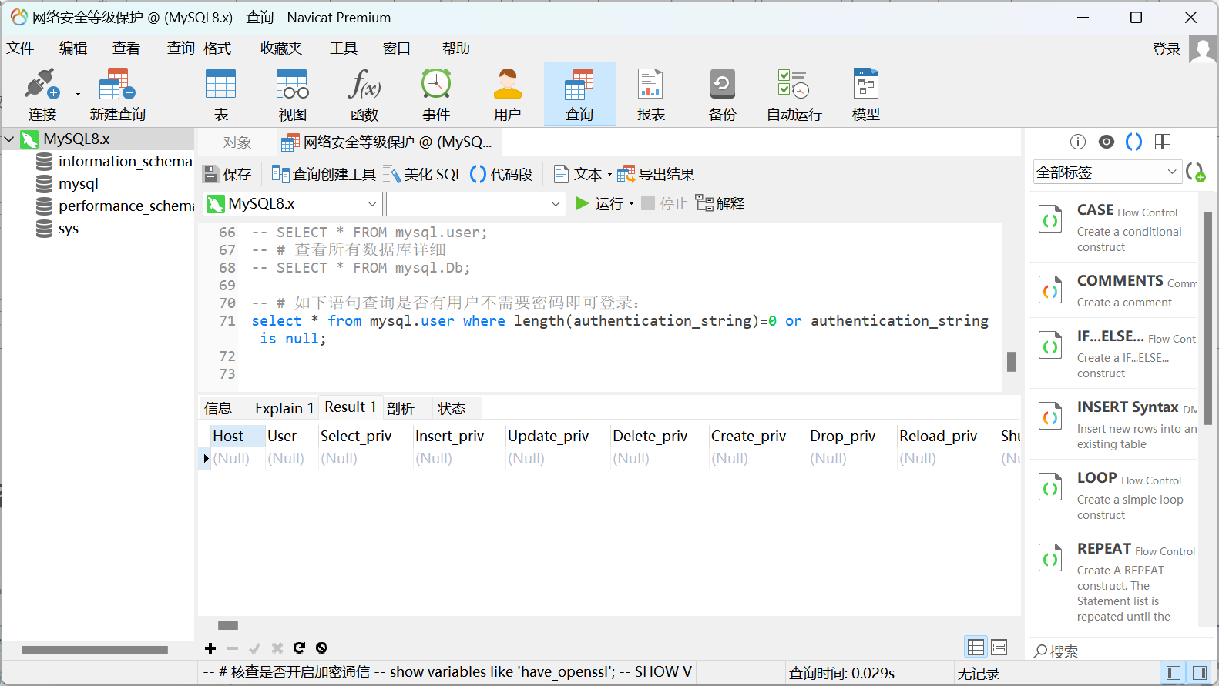Open the MySQL8.x connection combo box
Image resolution: width=1219 pixels, height=686 pixels.
293,204
